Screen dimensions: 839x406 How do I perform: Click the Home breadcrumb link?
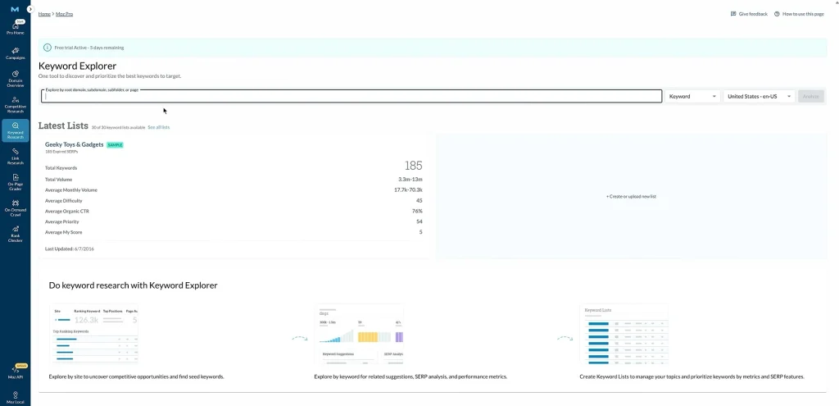point(44,14)
